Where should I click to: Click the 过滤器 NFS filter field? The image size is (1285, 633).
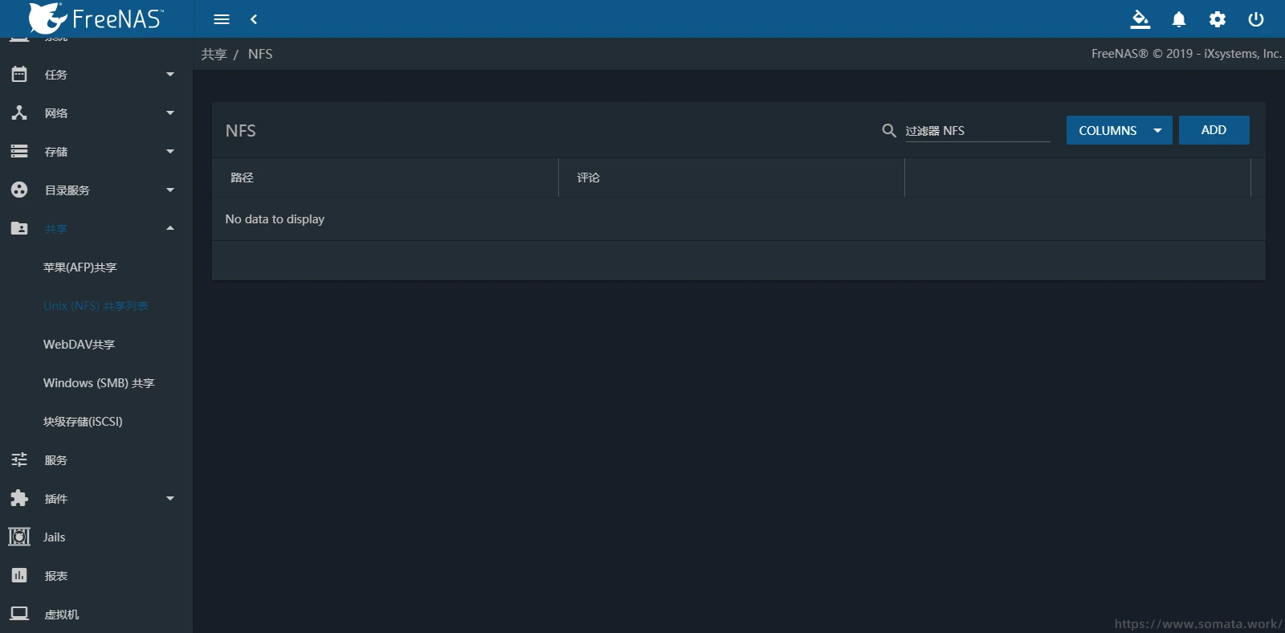(x=977, y=130)
